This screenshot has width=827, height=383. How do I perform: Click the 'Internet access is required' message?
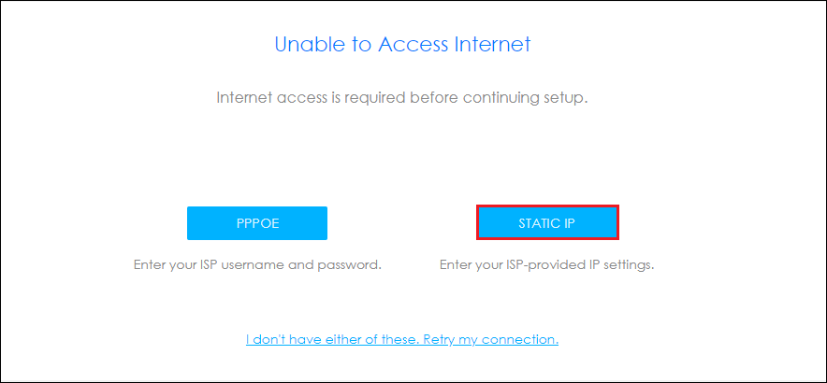click(x=402, y=98)
